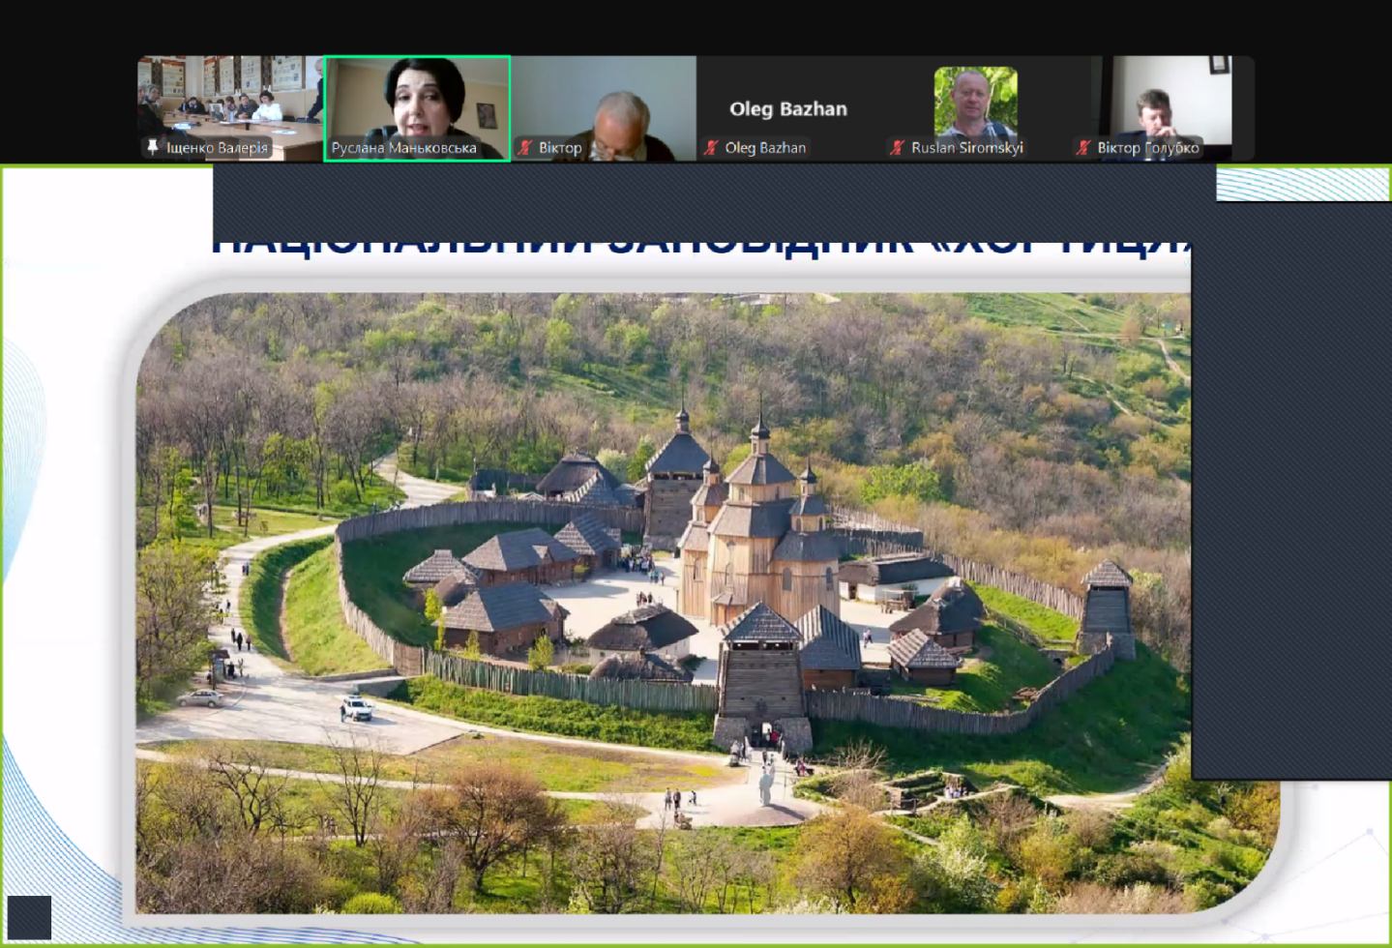This screenshot has width=1392, height=948.
Task: Click the pin icon beside Іщенко Валерія
Action: point(152,147)
